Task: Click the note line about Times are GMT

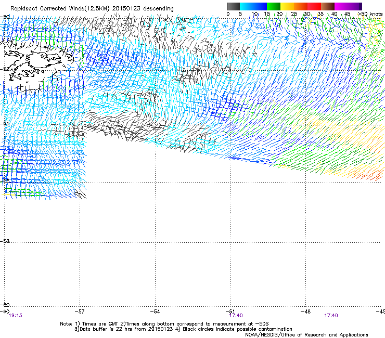Action: point(164,324)
